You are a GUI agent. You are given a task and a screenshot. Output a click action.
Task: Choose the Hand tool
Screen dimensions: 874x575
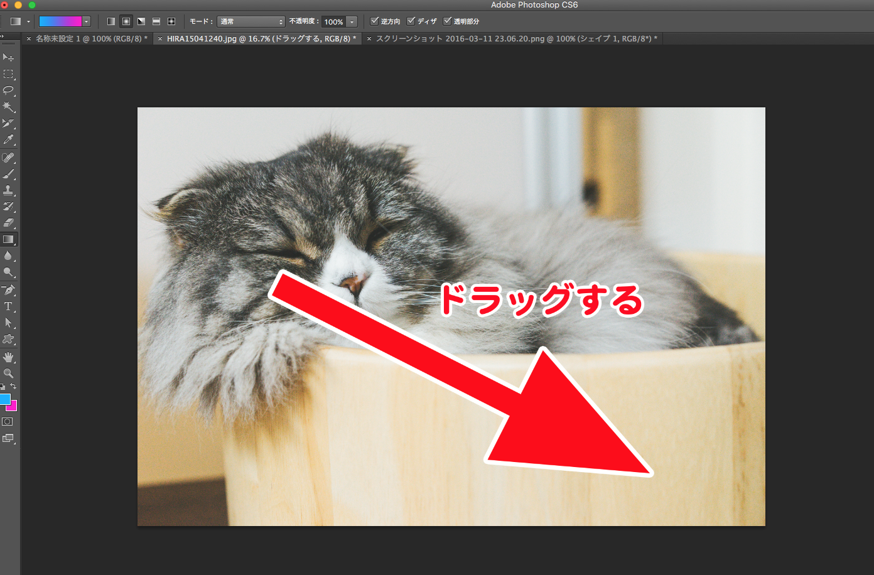[x=8, y=357]
